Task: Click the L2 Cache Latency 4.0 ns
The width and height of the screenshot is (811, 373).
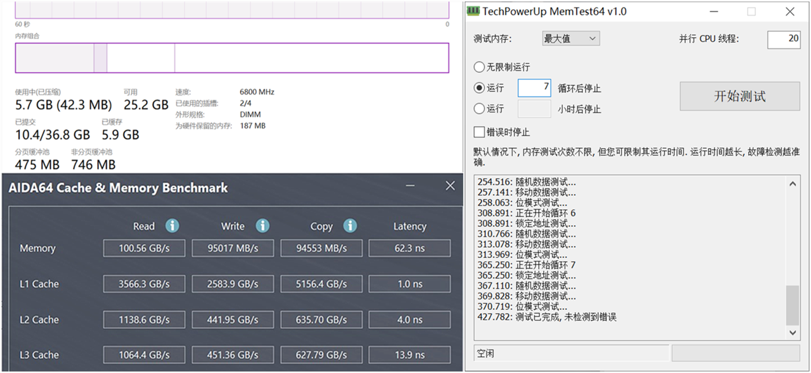Action: [410, 319]
